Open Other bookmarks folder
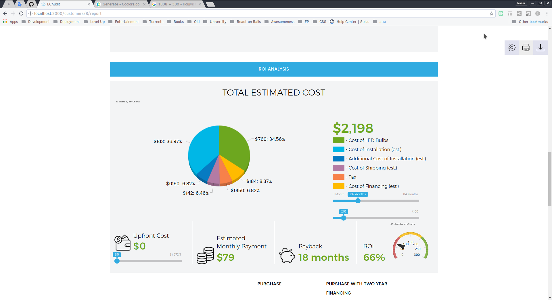This screenshot has height=300, width=552. [530, 22]
